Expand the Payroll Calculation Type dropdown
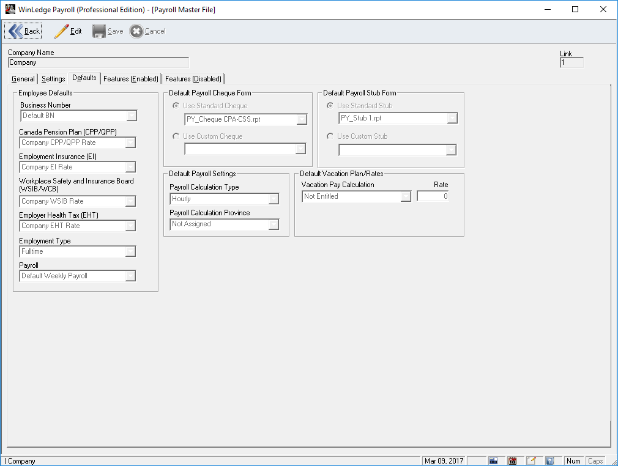This screenshot has height=466, width=618. (x=274, y=199)
